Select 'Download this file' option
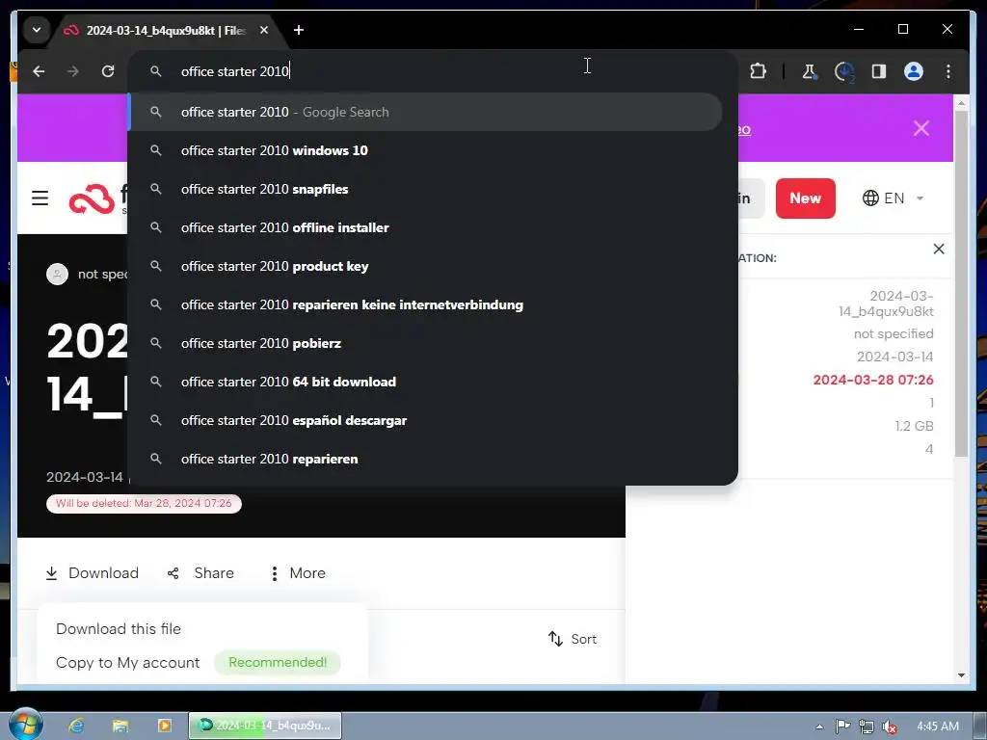Screen dimensions: 987x740 tap(119, 628)
